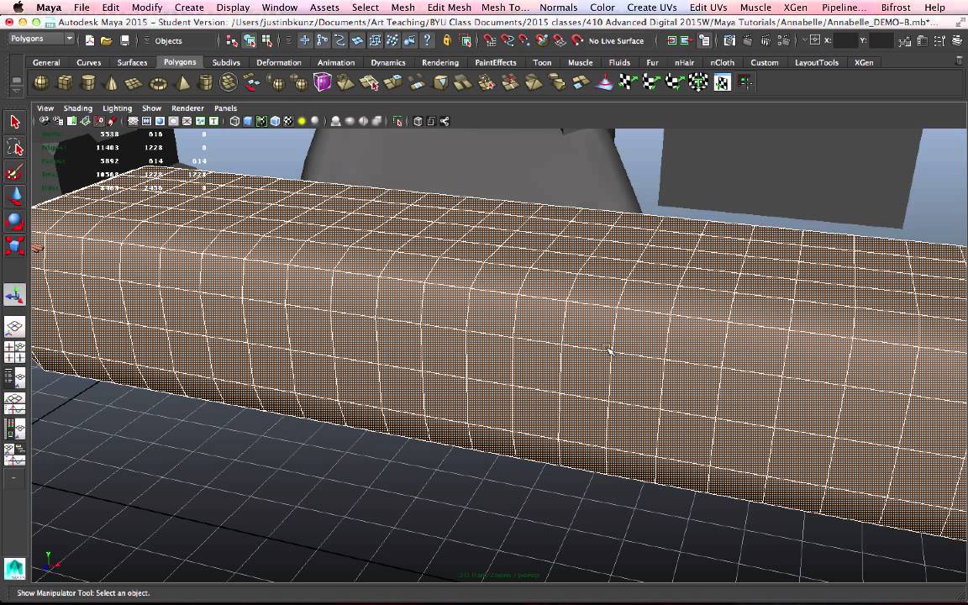Switch to four view layout
This screenshot has height=605, width=968.
pos(15,352)
